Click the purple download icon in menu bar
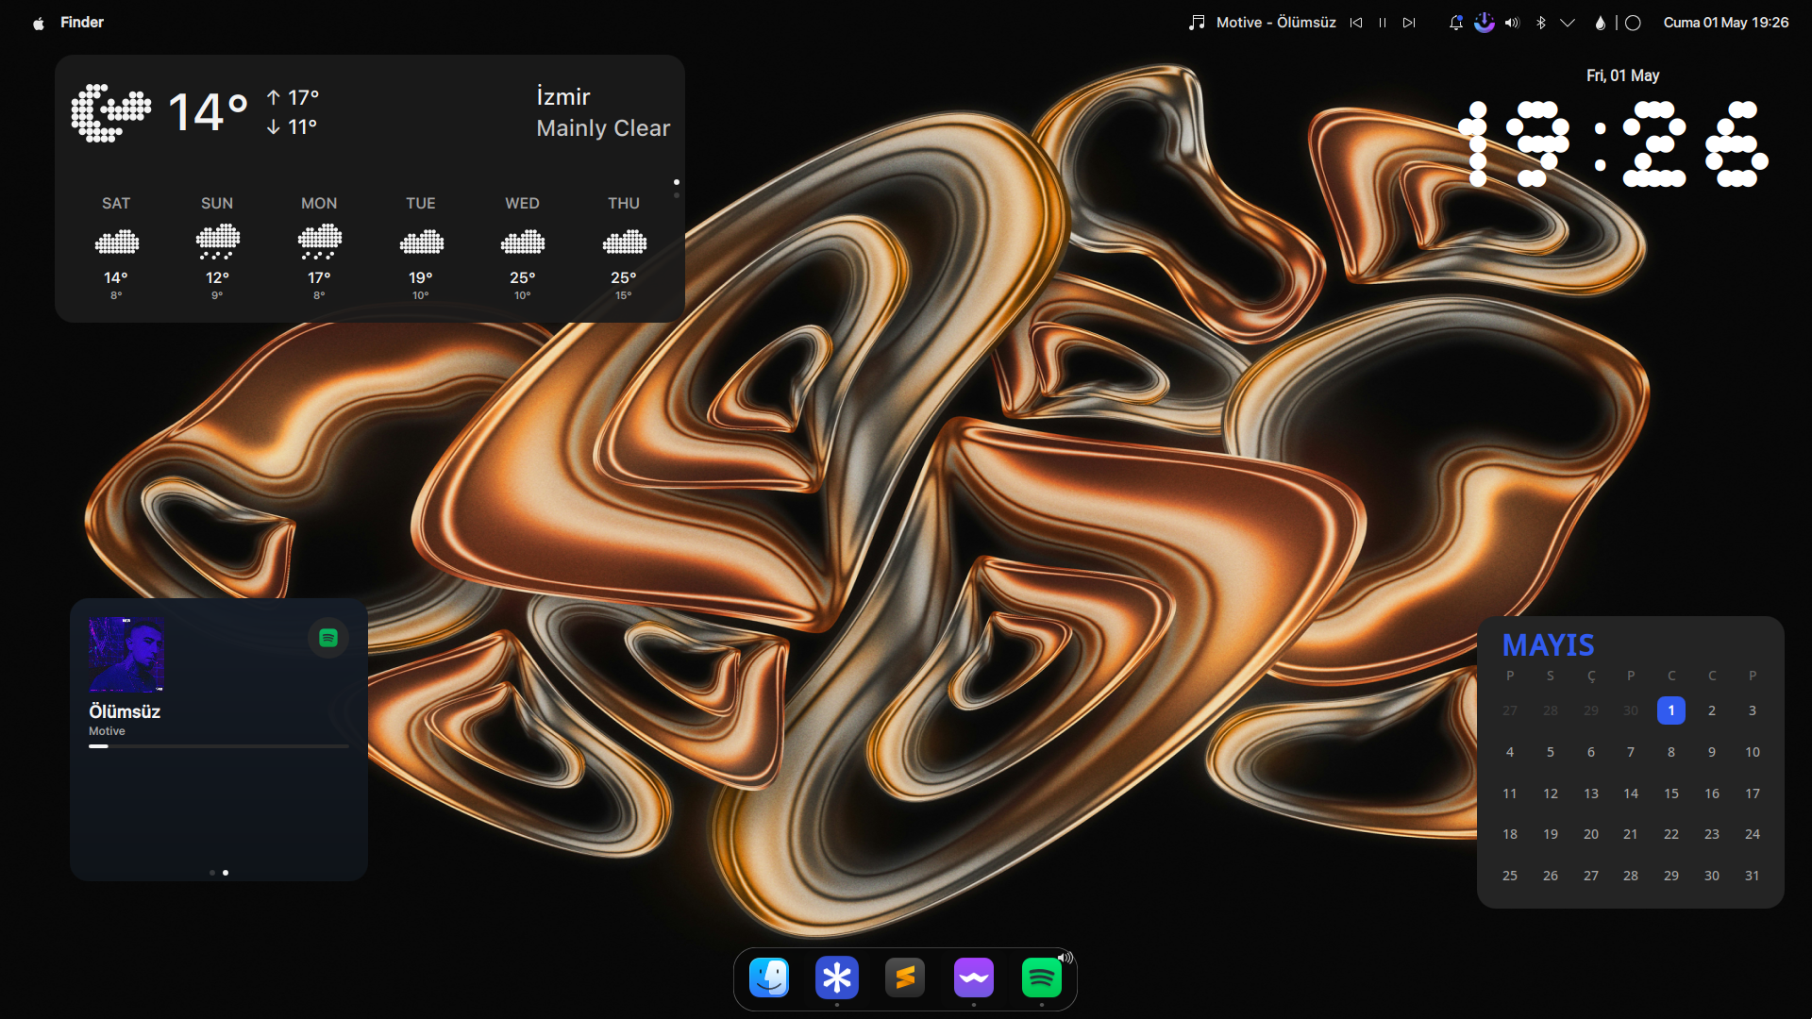 (x=1485, y=23)
